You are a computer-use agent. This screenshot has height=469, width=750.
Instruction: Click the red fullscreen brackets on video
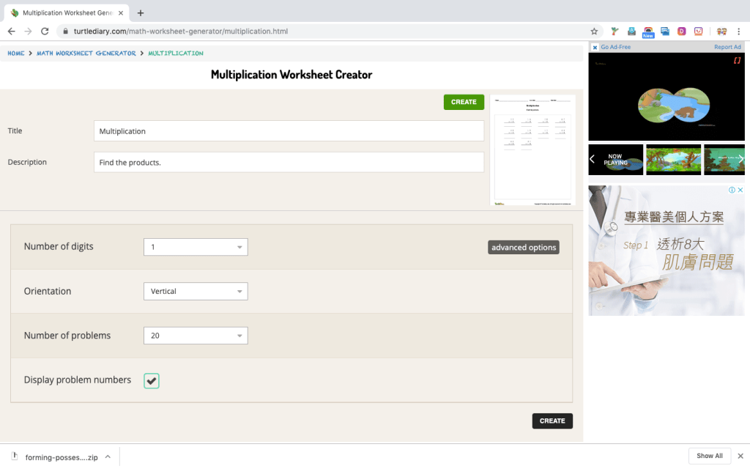pos(737,61)
